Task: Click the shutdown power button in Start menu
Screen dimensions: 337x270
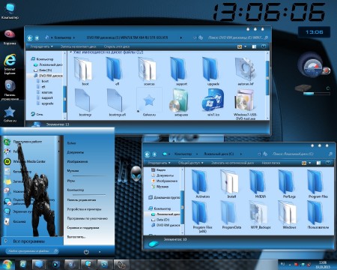Action: point(86,252)
